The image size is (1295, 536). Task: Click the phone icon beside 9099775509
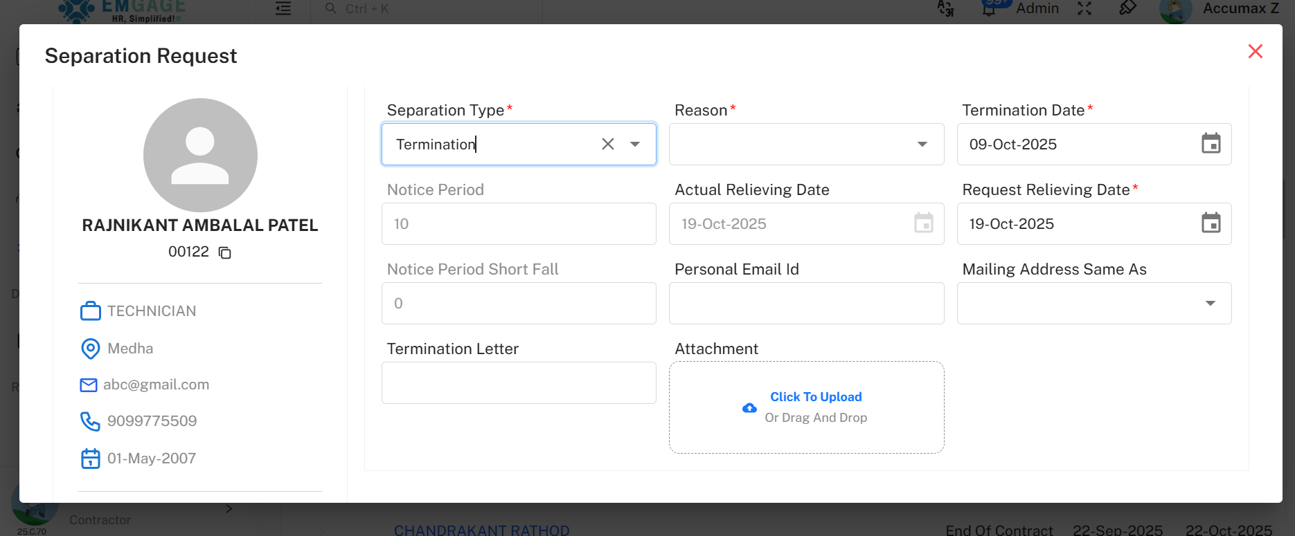pyautogui.click(x=90, y=421)
